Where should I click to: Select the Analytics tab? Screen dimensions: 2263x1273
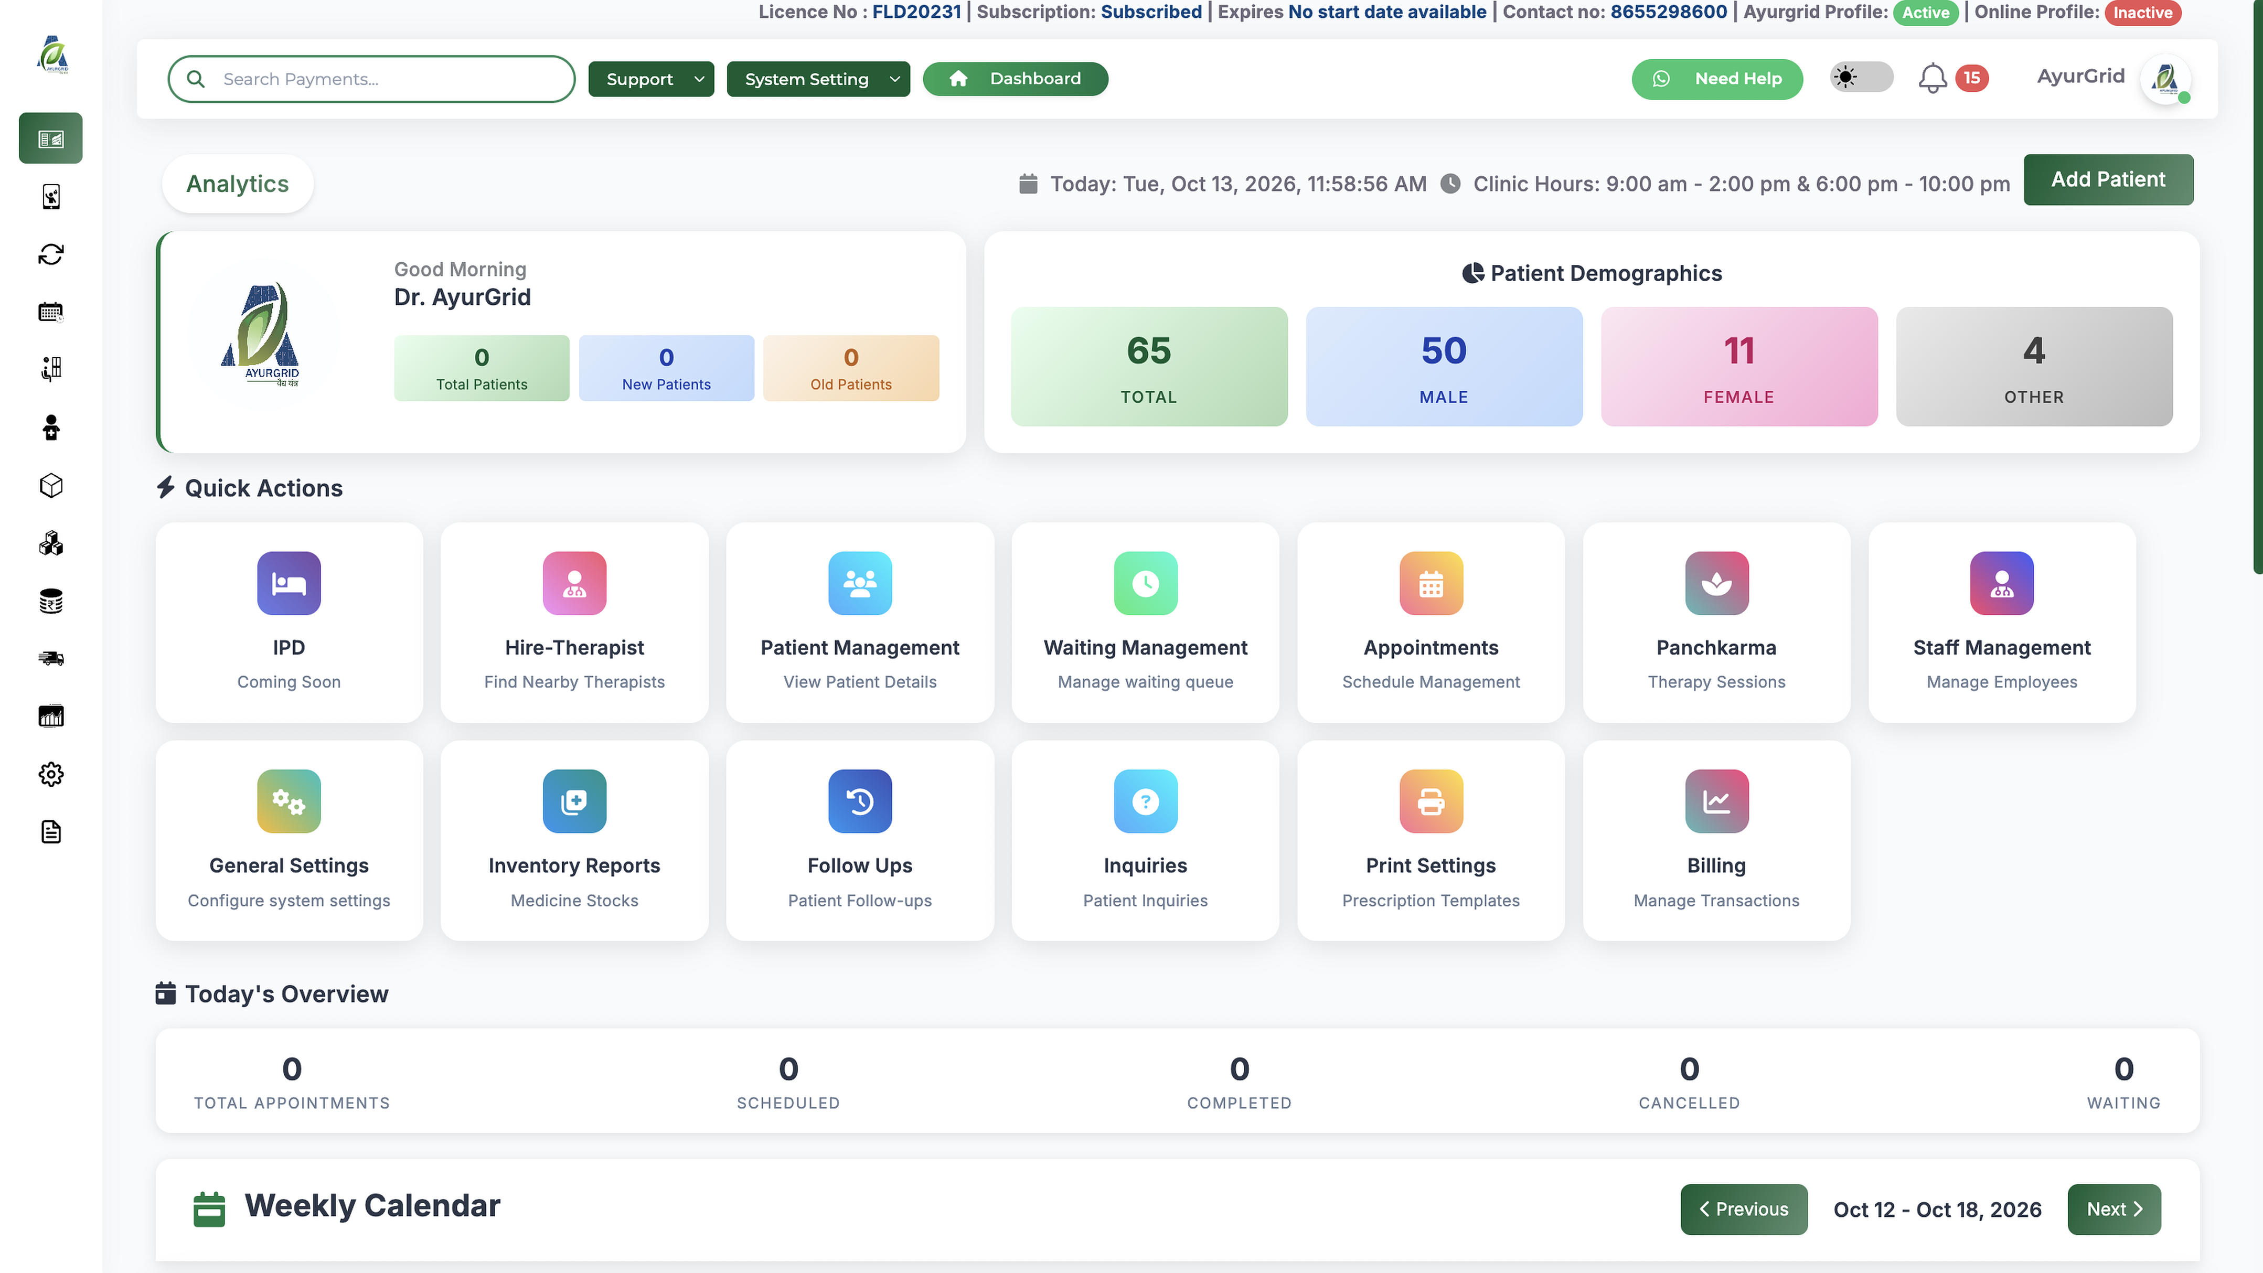(237, 184)
